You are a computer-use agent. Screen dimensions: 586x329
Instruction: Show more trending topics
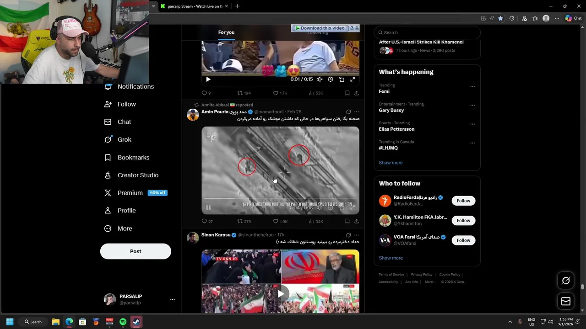click(x=391, y=163)
